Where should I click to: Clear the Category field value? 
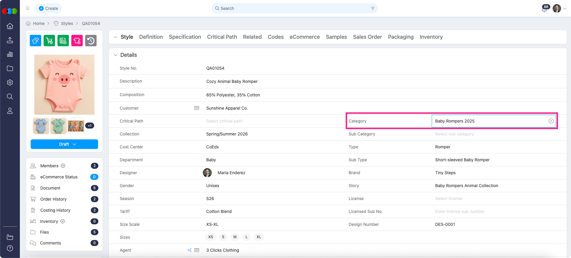coord(551,121)
